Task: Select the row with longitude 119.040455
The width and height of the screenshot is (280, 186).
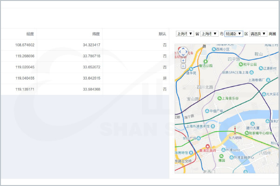Action: [84, 78]
